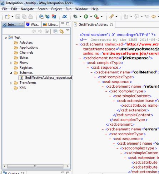The height and width of the screenshot is (174, 159).
Task: Expand the Flows folder
Action: 11,63
